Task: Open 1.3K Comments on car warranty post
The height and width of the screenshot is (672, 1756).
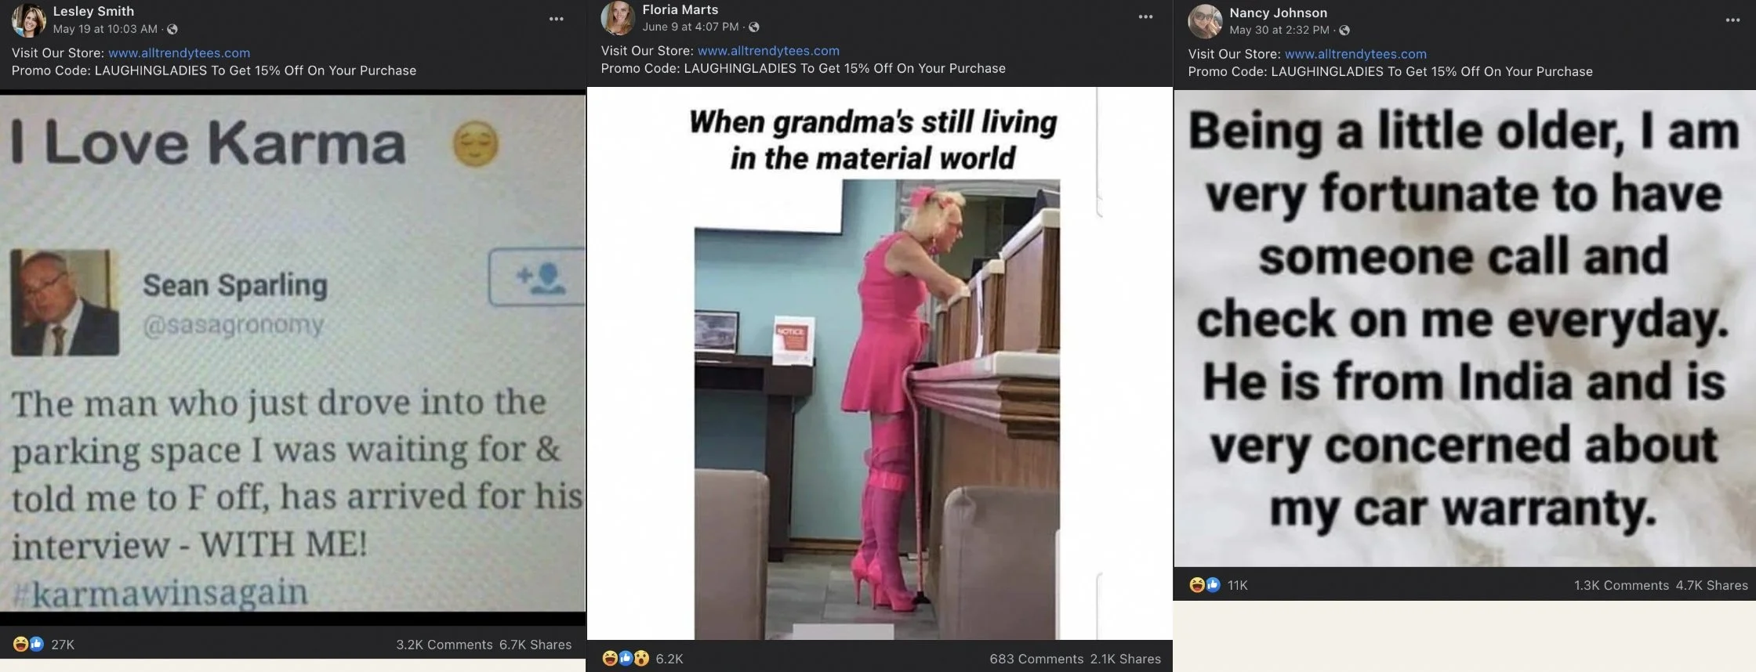Action: click(x=1621, y=585)
